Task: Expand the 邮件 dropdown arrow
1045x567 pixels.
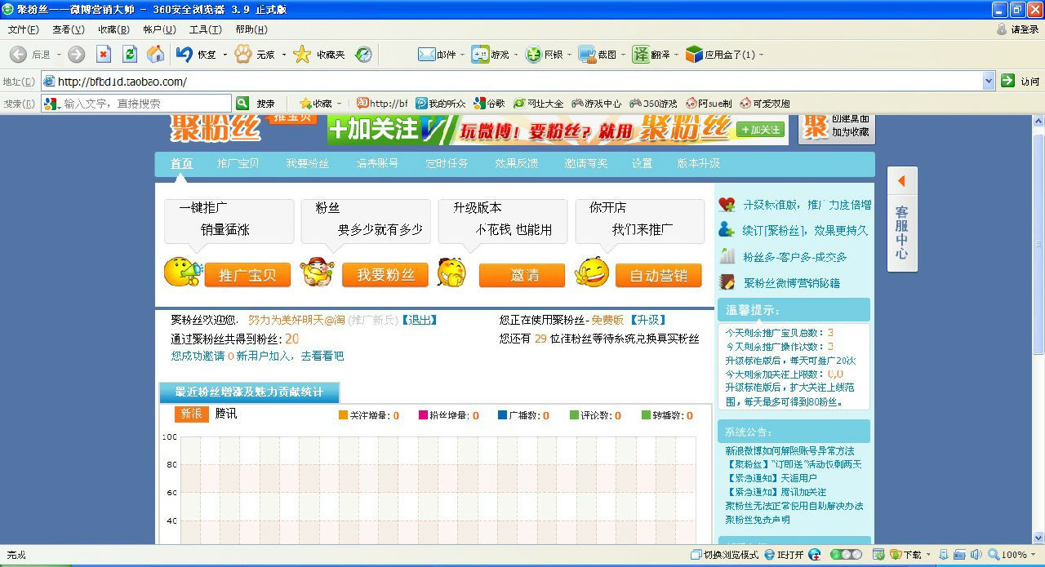Action: point(462,55)
